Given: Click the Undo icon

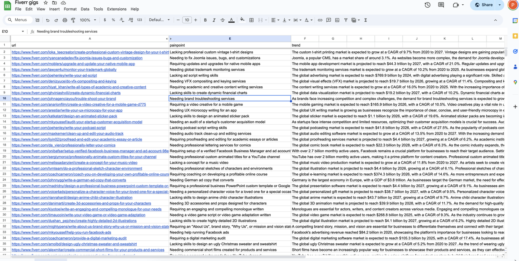Looking at the screenshot, I should click(47, 20).
